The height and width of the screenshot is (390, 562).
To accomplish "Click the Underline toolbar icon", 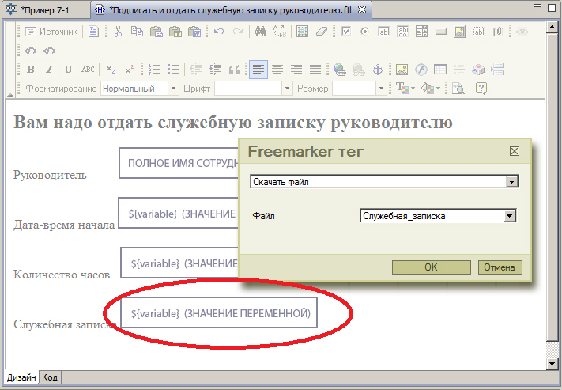I will tap(68, 70).
